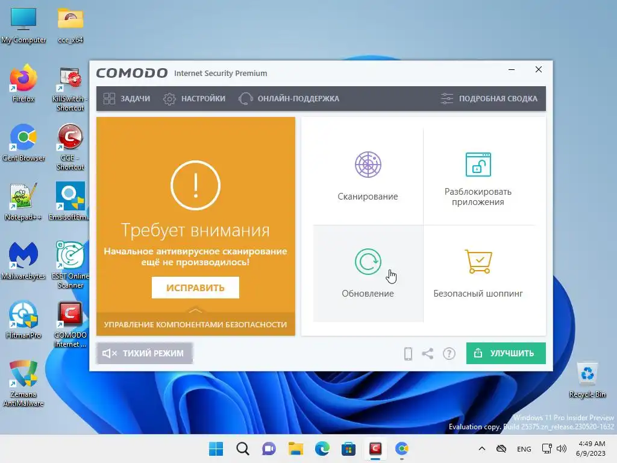Open Разблокировать приложения tile
617x463 pixels.
tap(478, 176)
